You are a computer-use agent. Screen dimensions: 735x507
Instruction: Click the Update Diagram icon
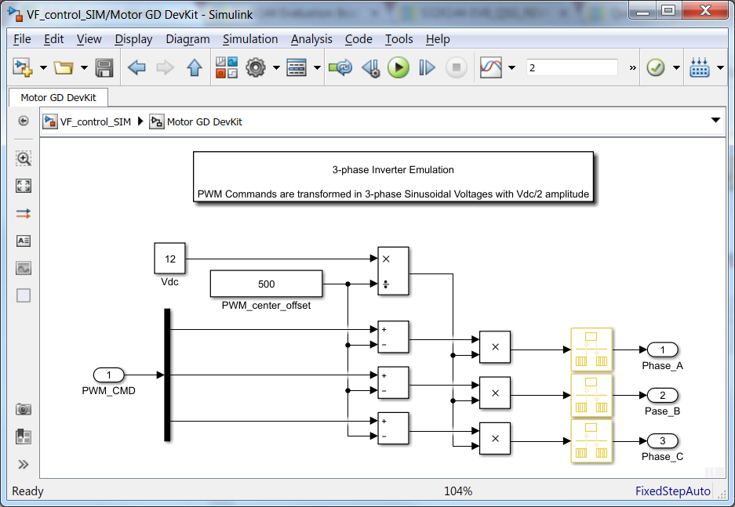tap(340, 68)
